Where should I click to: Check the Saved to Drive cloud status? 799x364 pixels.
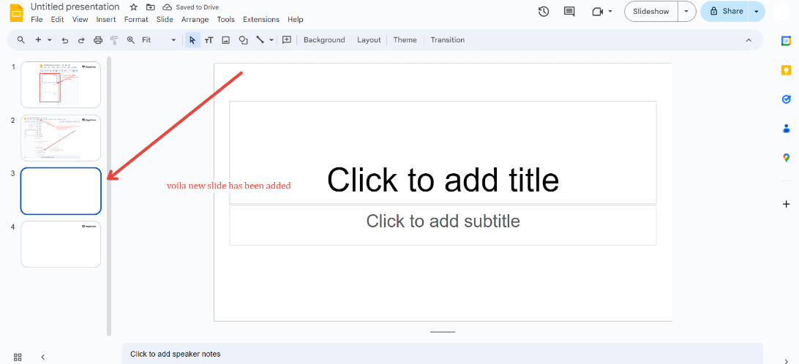tap(167, 7)
